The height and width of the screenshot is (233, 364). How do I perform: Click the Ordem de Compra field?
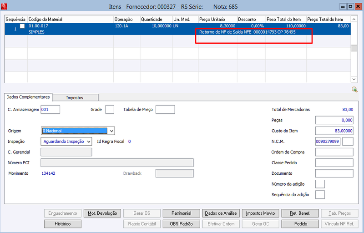(x=334, y=152)
